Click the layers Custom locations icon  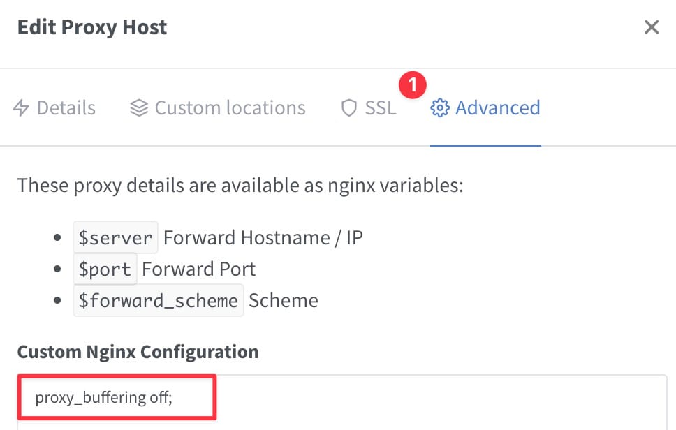coord(139,107)
